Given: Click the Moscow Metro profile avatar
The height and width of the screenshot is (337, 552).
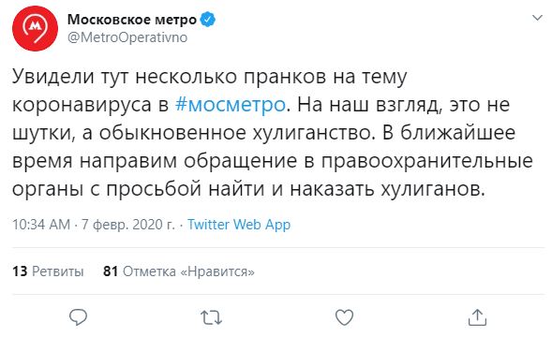Looking at the screenshot, I should coord(35,28).
